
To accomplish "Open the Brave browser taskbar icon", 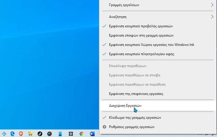I will (21, 134).
